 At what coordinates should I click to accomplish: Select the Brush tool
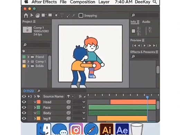click(68, 16)
